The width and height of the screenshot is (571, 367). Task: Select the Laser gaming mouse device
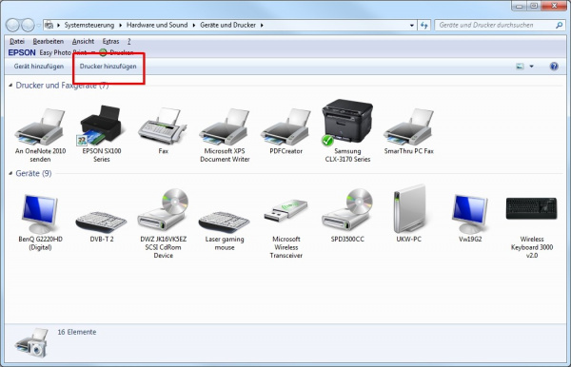coord(225,231)
